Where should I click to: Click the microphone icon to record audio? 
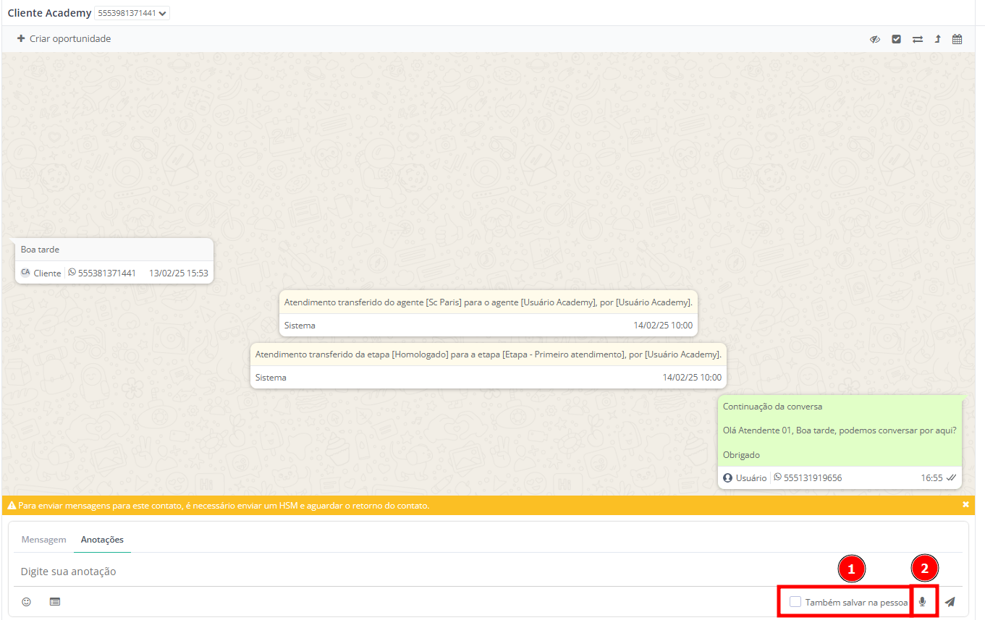tap(922, 601)
